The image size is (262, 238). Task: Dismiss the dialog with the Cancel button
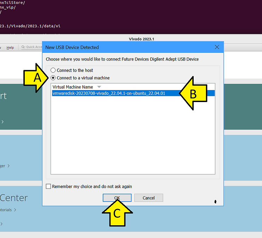click(x=149, y=198)
